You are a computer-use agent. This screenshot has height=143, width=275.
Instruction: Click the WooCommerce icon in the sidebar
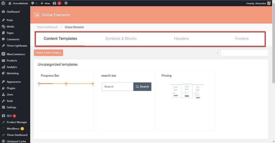3,54
